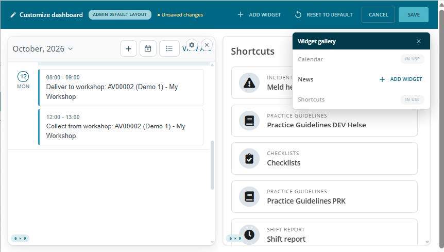Expand the October, 2026 month dropdown
The width and height of the screenshot is (444, 252).
[x=43, y=49]
